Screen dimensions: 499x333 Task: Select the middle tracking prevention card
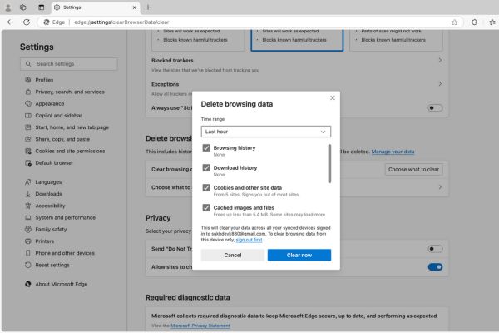click(297, 40)
